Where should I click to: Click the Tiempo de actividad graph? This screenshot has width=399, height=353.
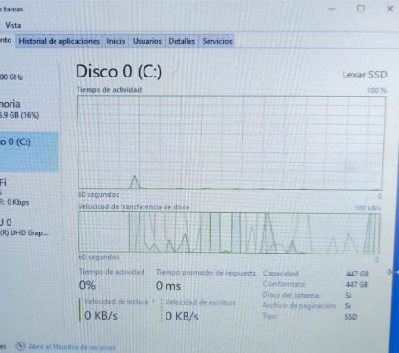click(231, 143)
